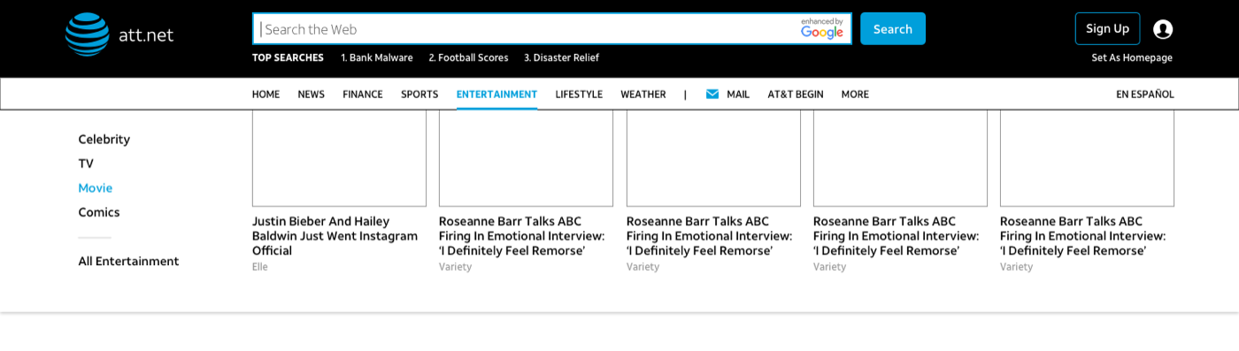The height and width of the screenshot is (351, 1239).
Task: Click the Justin Bieber article thumbnail
Action: (339, 158)
